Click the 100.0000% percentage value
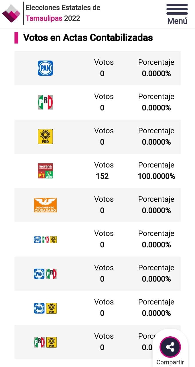This screenshot has width=195, height=367. (x=156, y=176)
